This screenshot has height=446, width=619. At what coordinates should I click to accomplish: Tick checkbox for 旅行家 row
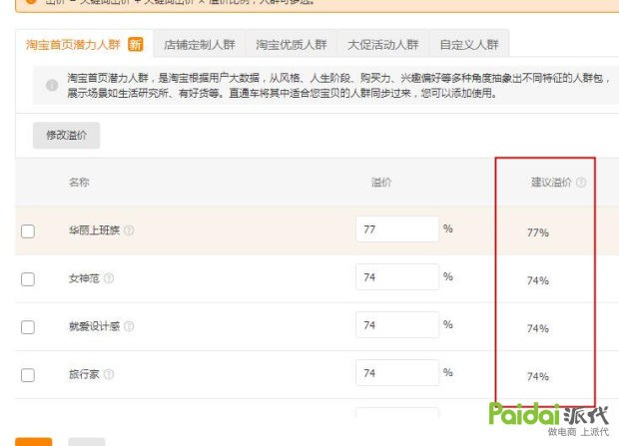coord(28,375)
